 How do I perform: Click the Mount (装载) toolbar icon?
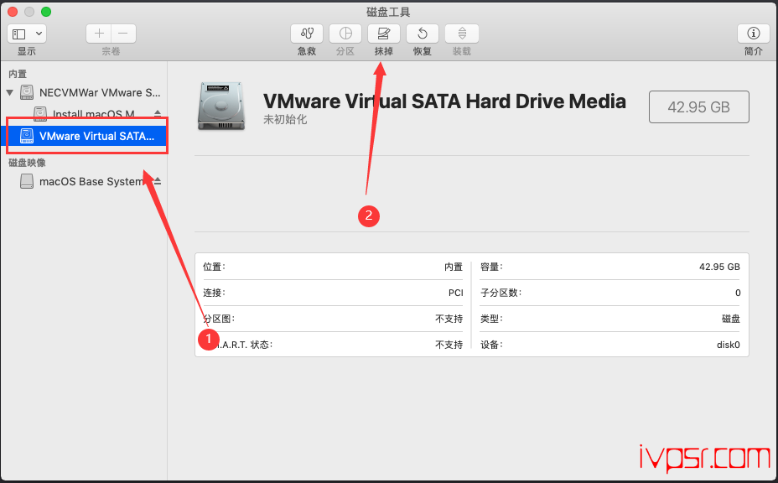[x=461, y=34]
